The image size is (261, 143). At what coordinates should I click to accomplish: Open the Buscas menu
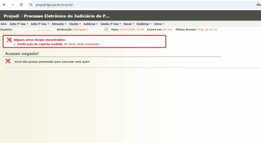[x=129, y=24]
